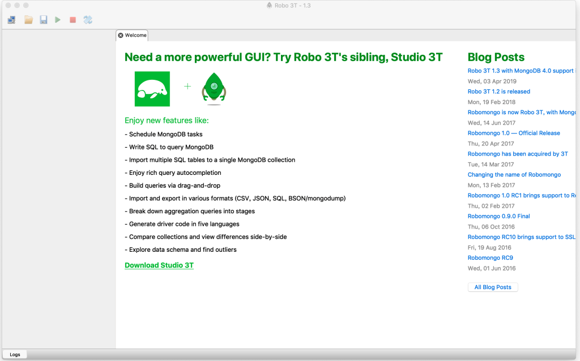This screenshot has width=580, height=361.
Task: Click the 'Generate driver code in five languages' line
Action: point(182,224)
